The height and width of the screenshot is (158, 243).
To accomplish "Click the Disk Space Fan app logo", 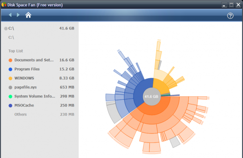I will point(4,5).
